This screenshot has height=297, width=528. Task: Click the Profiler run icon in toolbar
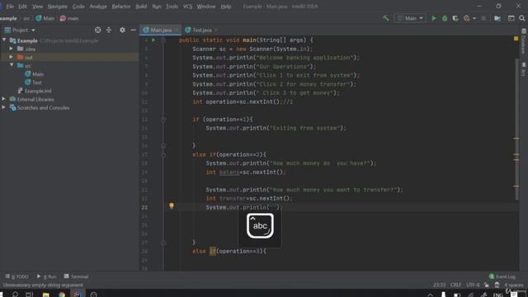point(467,18)
